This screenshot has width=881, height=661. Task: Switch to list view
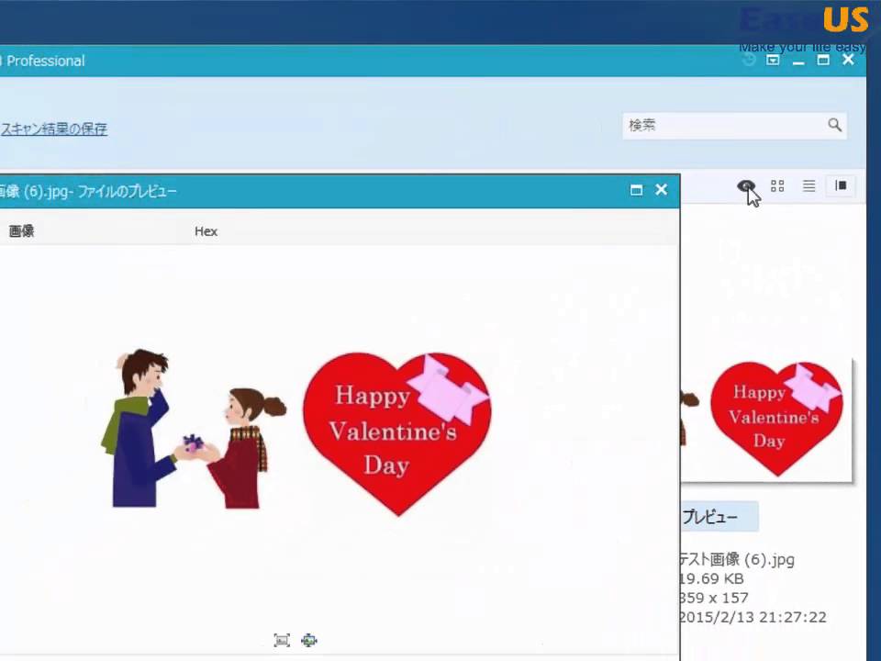(809, 185)
